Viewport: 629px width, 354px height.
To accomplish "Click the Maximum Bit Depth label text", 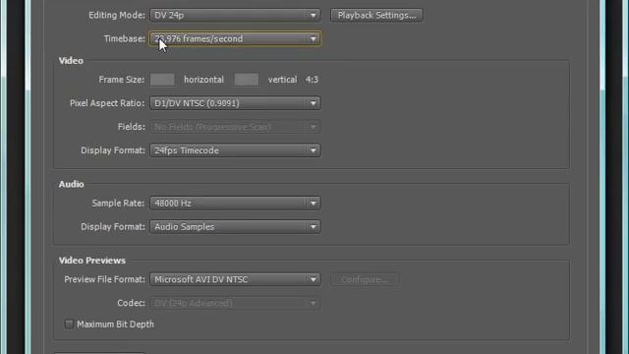I will 116,324.
